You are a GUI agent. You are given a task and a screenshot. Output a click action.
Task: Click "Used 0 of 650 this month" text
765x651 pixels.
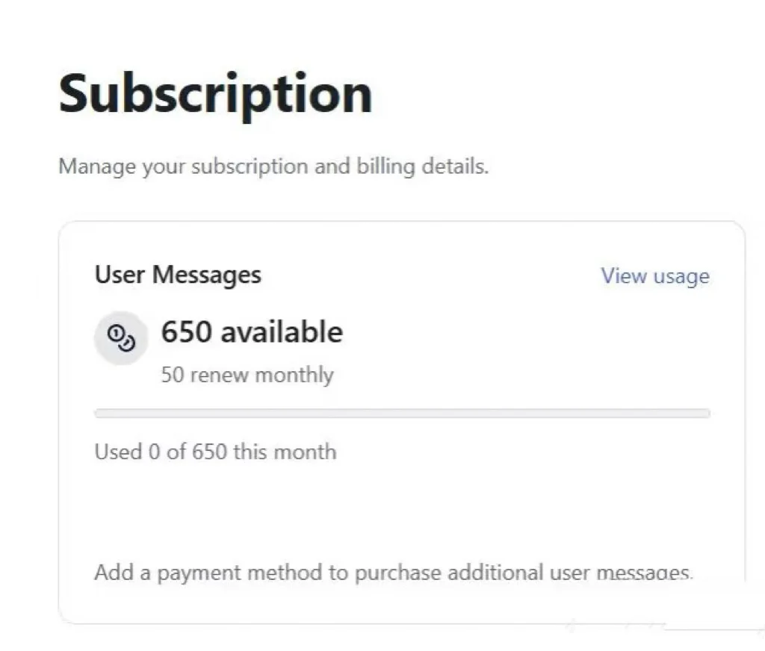point(215,452)
